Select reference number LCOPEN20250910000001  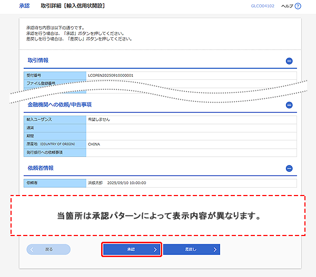(111, 76)
